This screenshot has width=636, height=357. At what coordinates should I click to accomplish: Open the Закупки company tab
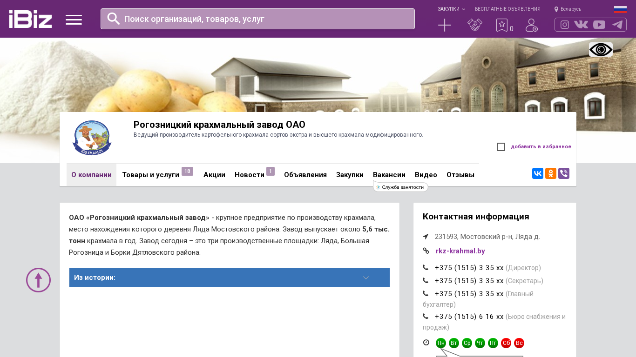[350, 175]
